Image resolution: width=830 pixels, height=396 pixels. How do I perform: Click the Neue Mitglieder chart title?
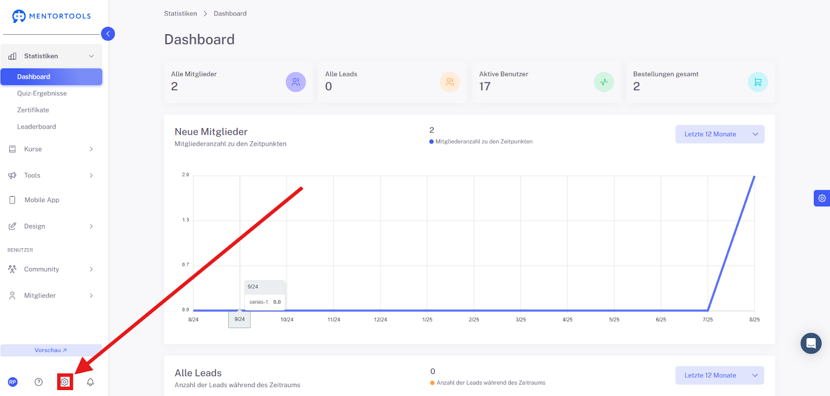point(211,132)
